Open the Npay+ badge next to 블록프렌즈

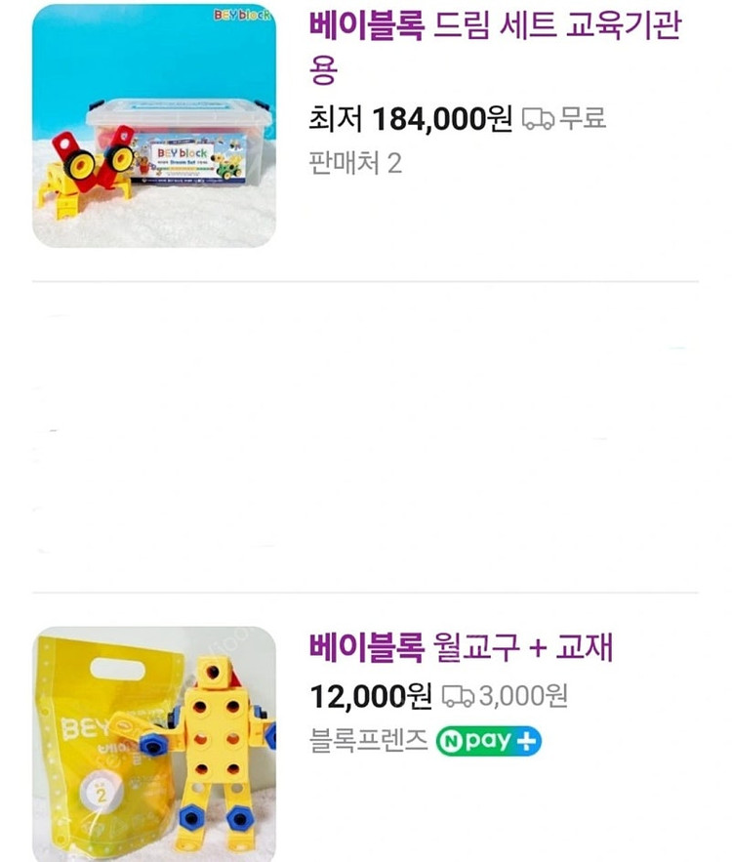[x=488, y=741]
